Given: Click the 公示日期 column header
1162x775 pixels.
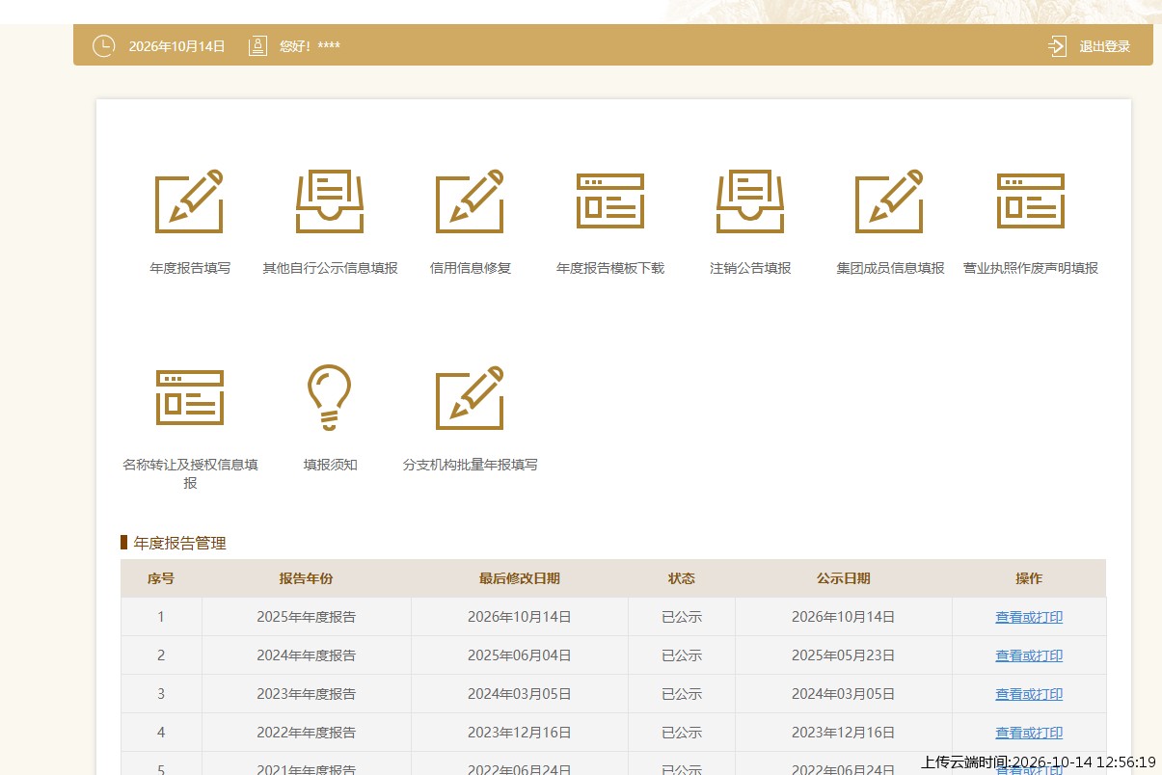Looking at the screenshot, I should coord(844,578).
